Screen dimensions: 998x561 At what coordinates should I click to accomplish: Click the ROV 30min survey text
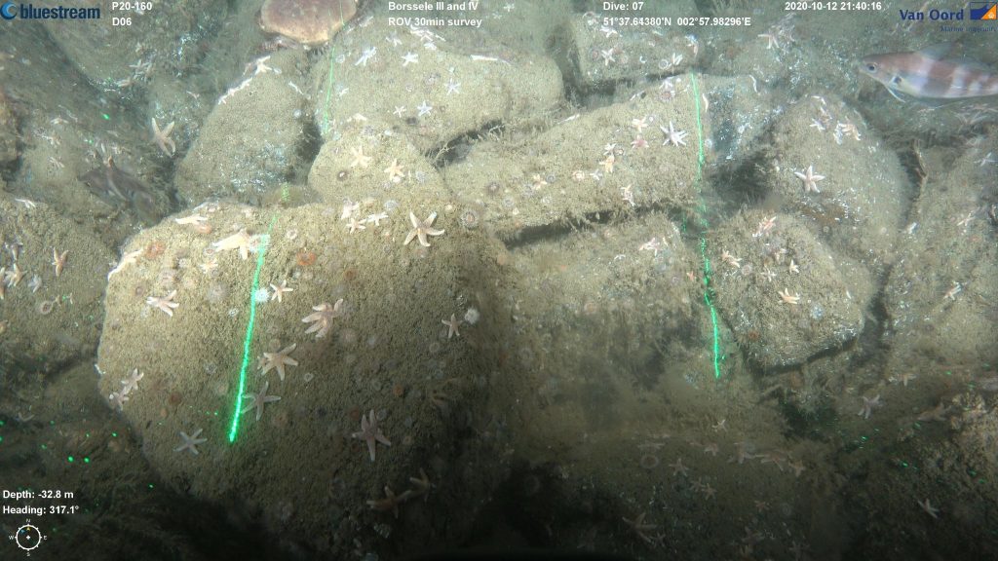point(435,21)
